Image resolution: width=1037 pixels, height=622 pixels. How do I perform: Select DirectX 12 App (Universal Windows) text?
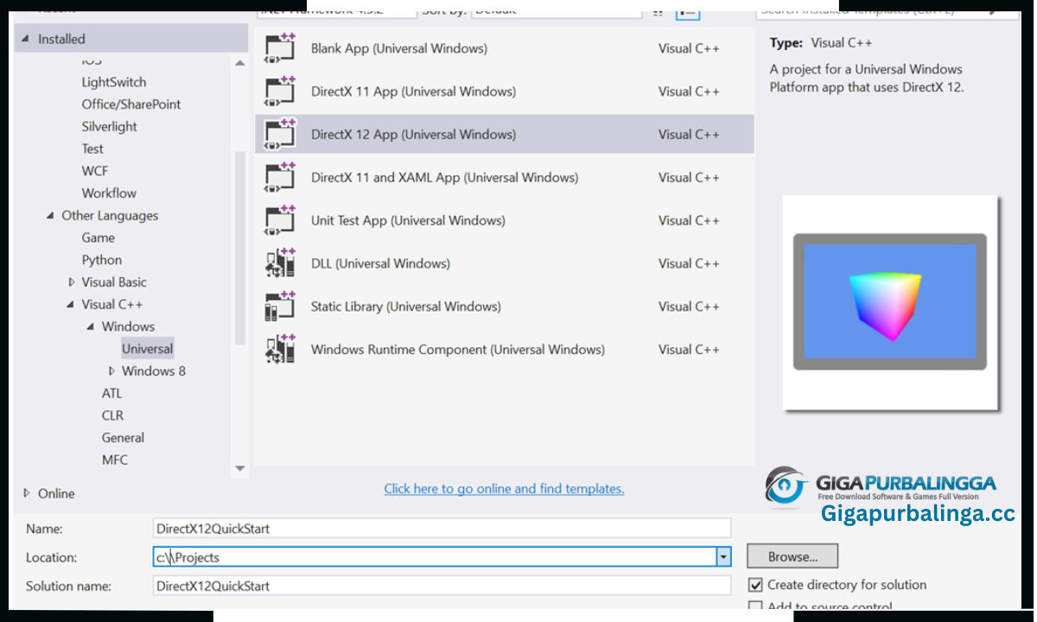coord(413,135)
